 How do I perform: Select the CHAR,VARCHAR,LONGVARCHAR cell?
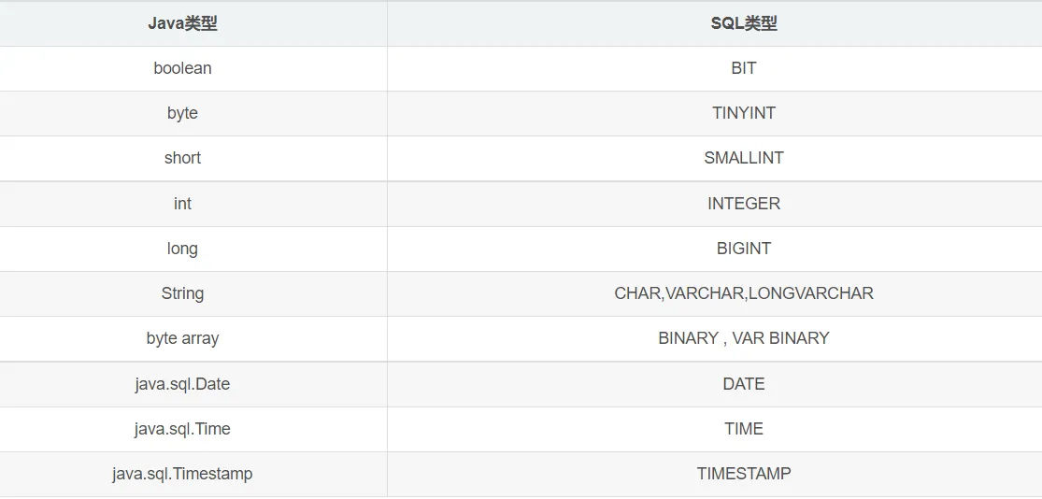(743, 293)
